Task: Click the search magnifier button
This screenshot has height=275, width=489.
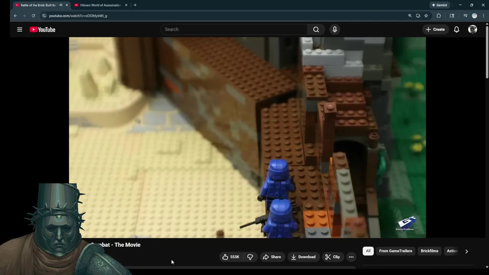Action: pos(316,29)
